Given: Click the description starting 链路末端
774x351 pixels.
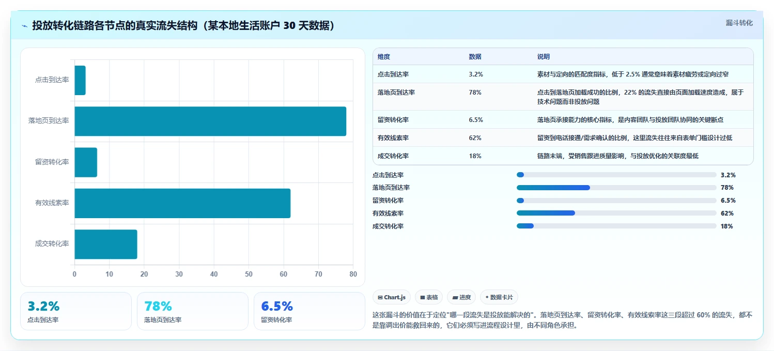Looking at the screenshot, I should point(618,156).
